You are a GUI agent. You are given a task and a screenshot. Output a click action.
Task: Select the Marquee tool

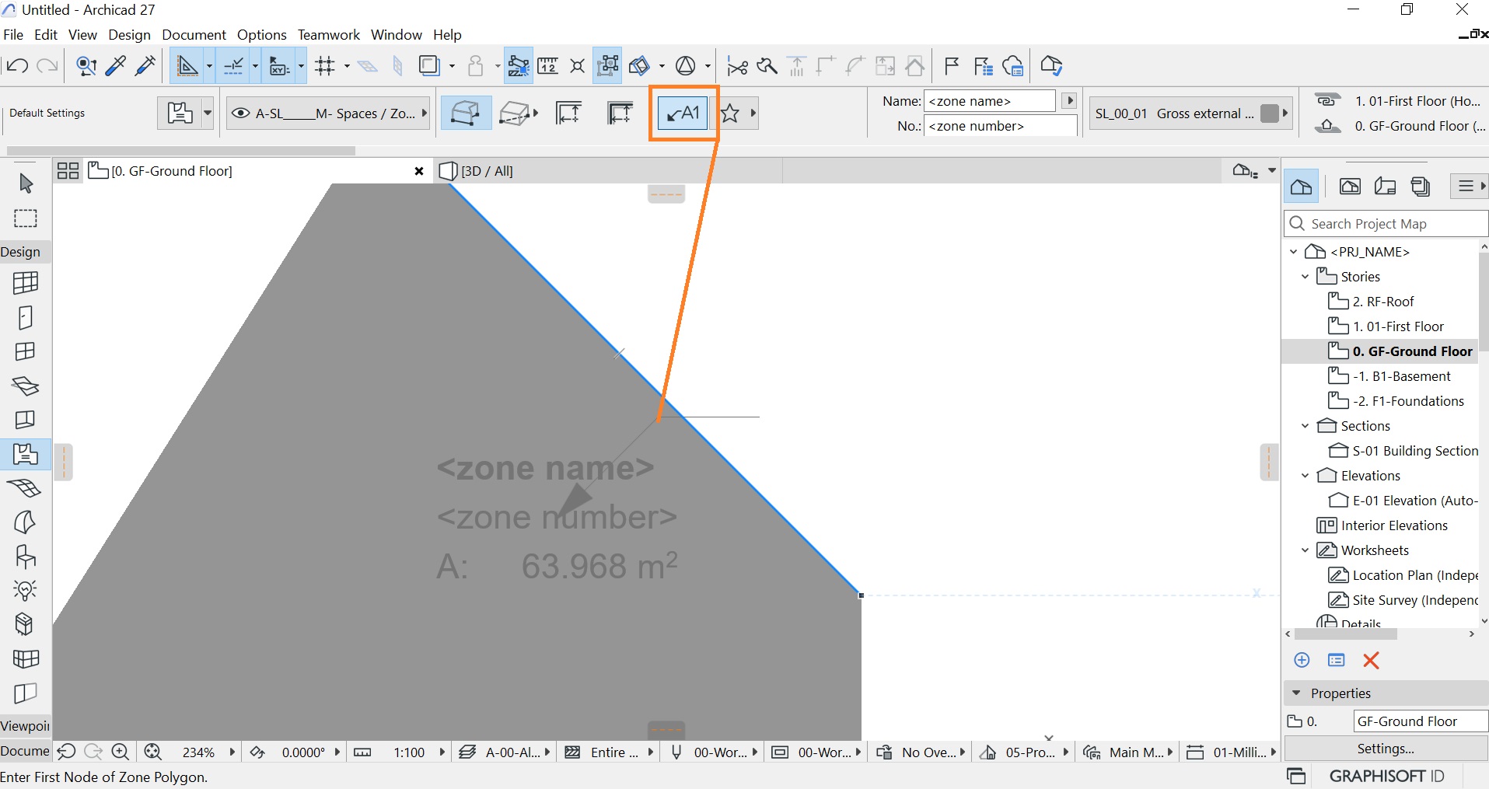point(26,218)
